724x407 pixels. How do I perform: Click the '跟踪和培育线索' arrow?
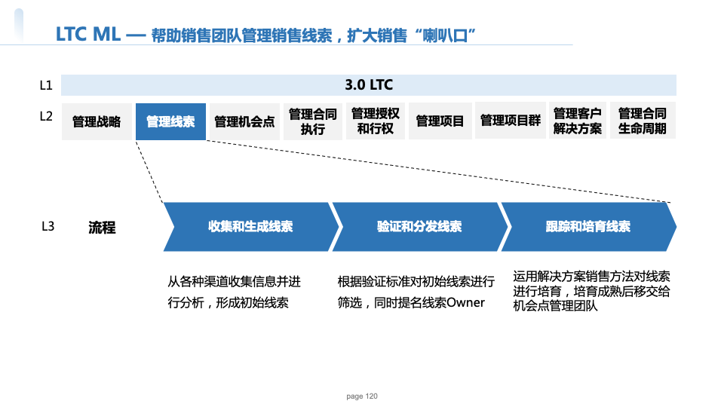click(x=587, y=227)
